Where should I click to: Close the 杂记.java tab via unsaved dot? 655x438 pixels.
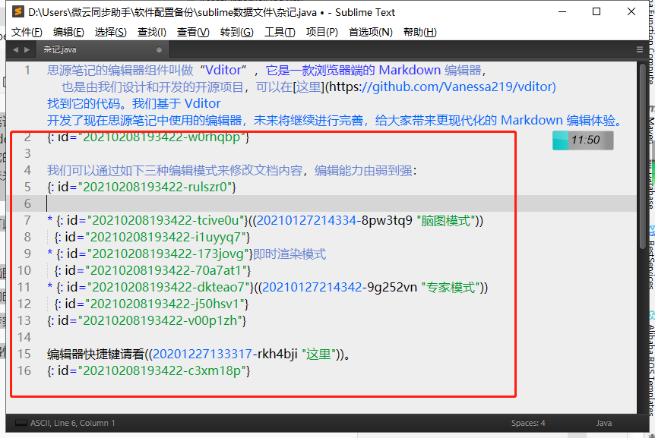[x=159, y=49]
